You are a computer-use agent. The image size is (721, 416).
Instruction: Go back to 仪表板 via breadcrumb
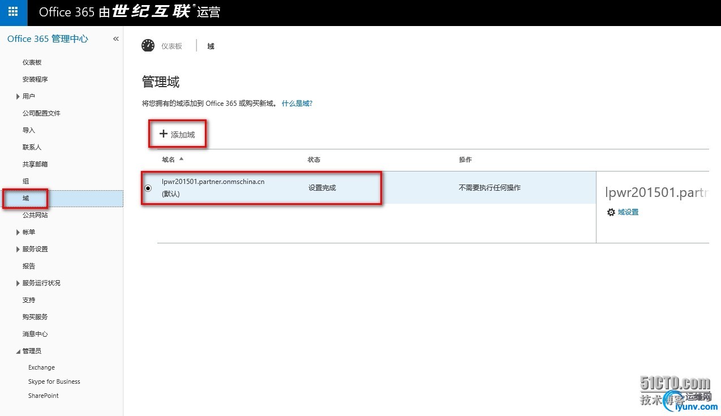click(x=171, y=46)
